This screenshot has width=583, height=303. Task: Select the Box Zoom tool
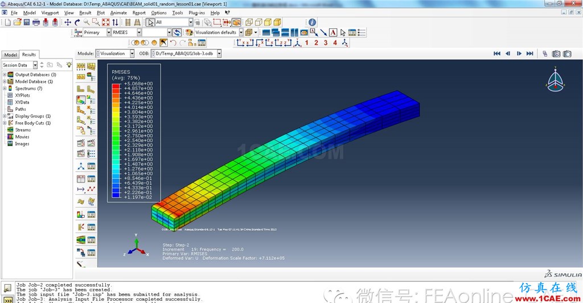coord(96,23)
